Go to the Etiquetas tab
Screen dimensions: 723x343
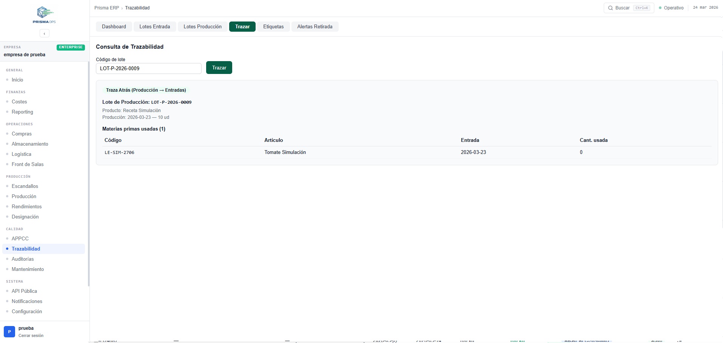[273, 27]
